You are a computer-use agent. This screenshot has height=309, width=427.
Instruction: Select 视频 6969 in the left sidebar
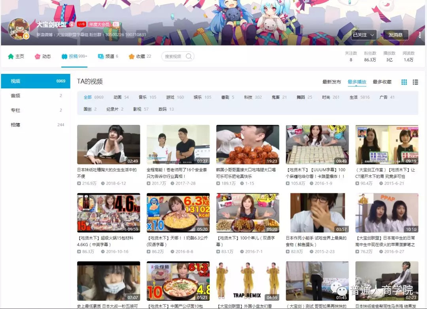tap(36, 81)
